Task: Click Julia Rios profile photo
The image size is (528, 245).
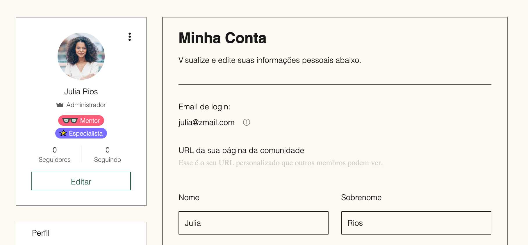Action: [x=81, y=56]
